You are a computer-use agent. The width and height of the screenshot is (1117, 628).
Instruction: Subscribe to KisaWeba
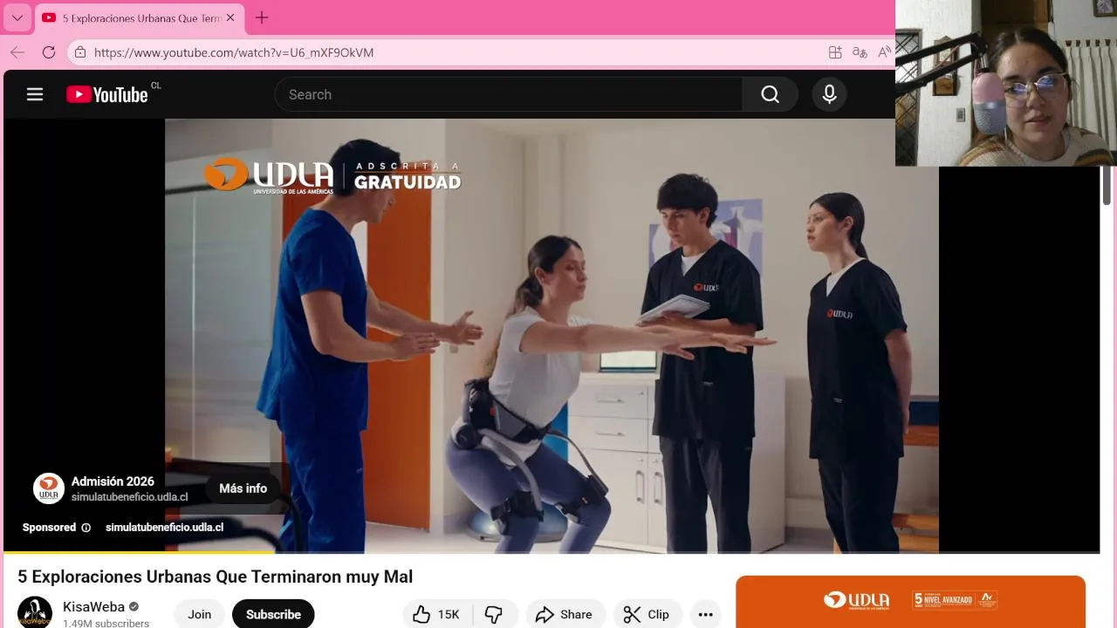click(273, 614)
